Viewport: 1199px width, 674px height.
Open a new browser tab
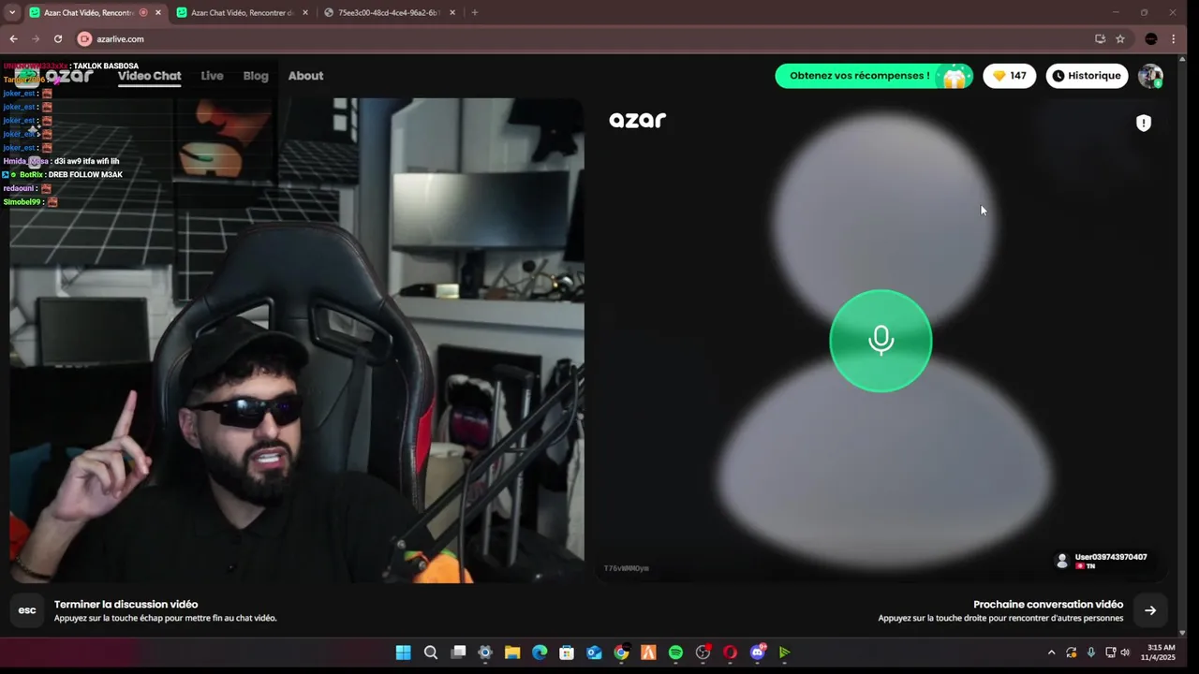tap(475, 12)
